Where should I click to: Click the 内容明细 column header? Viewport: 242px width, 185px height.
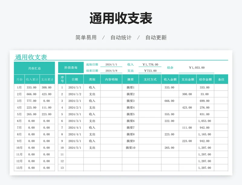(111, 79)
